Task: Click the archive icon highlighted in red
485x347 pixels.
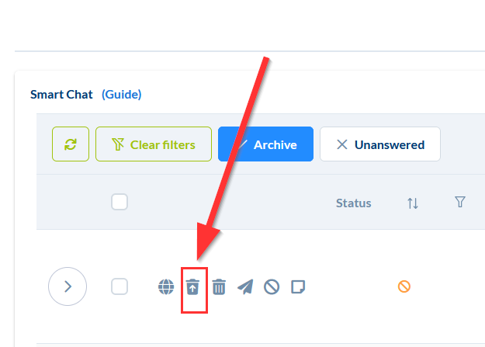Action: (193, 287)
